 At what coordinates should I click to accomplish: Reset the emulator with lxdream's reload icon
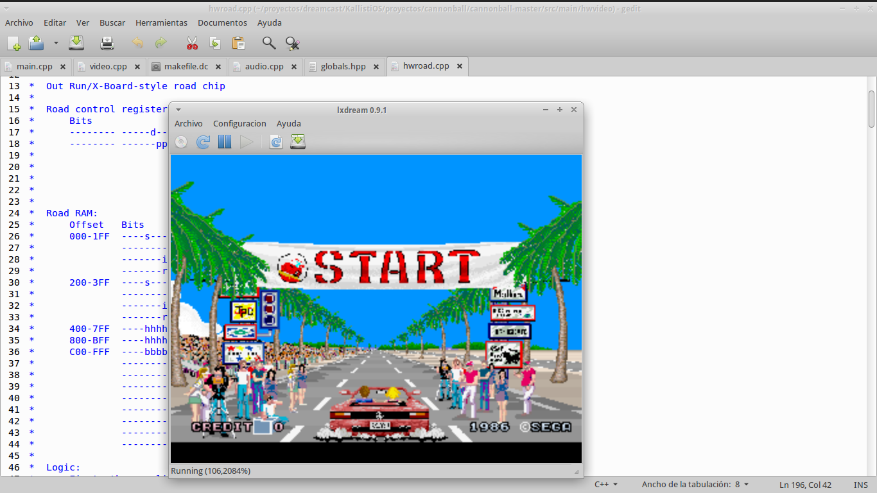tap(203, 142)
